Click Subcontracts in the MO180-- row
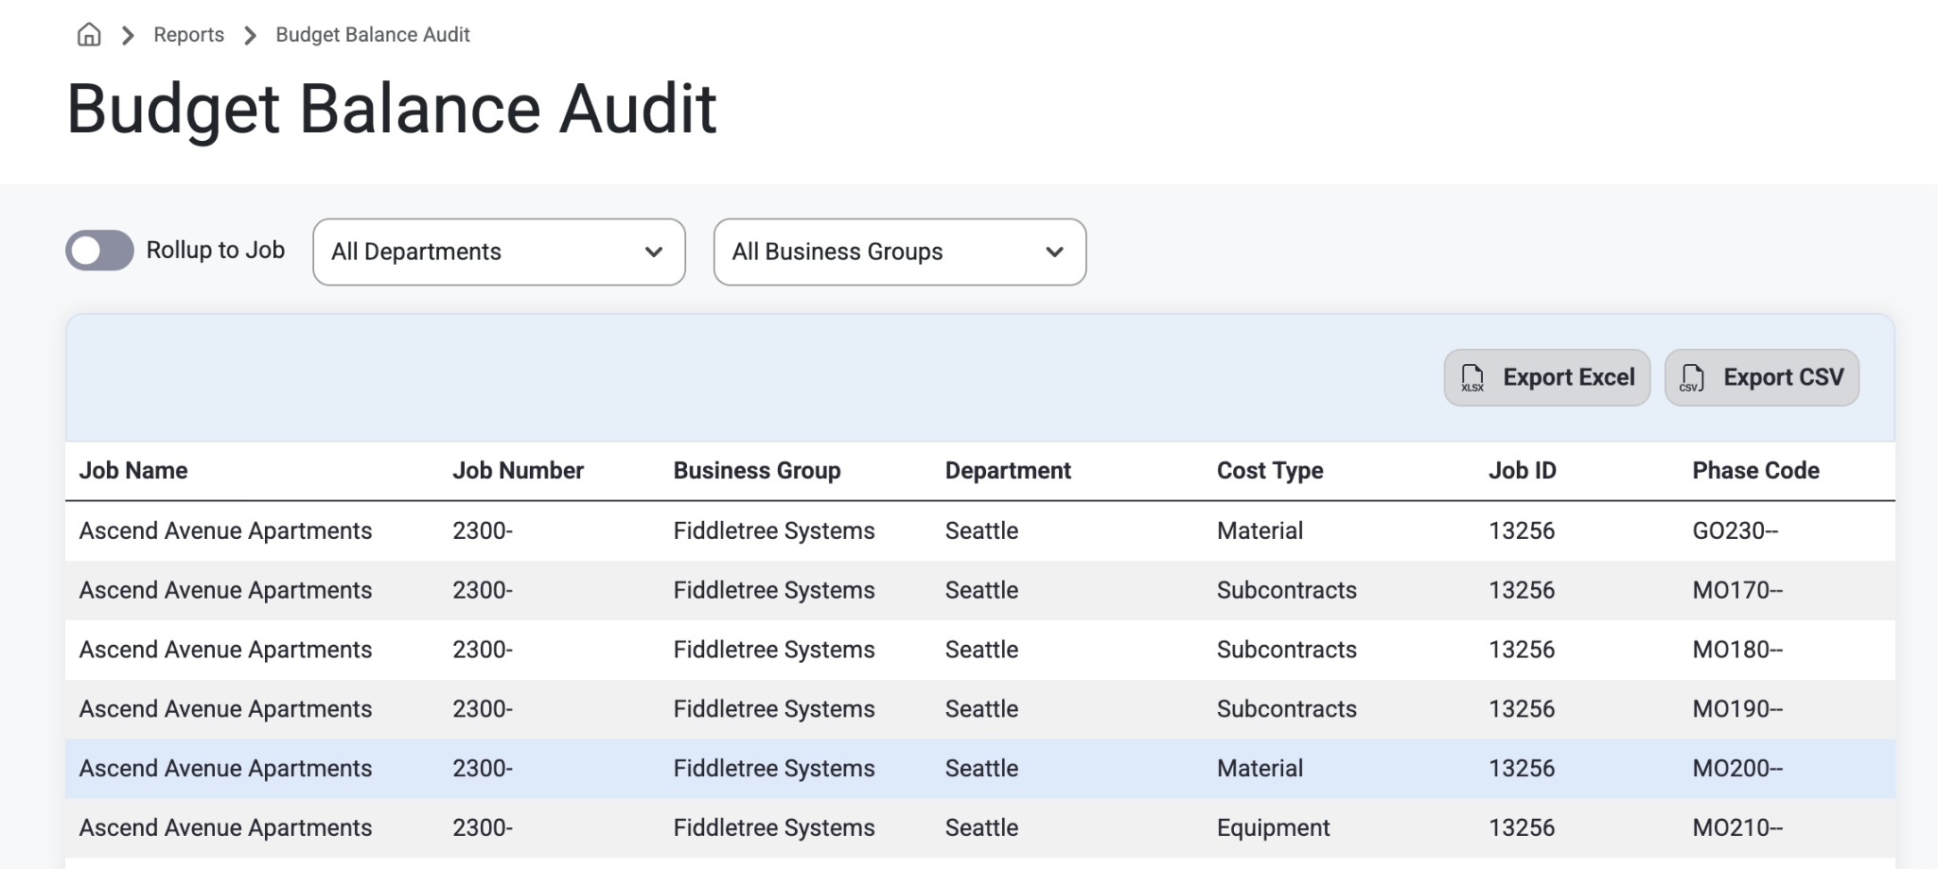Screen dimensions: 1938x869 click(x=1287, y=650)
